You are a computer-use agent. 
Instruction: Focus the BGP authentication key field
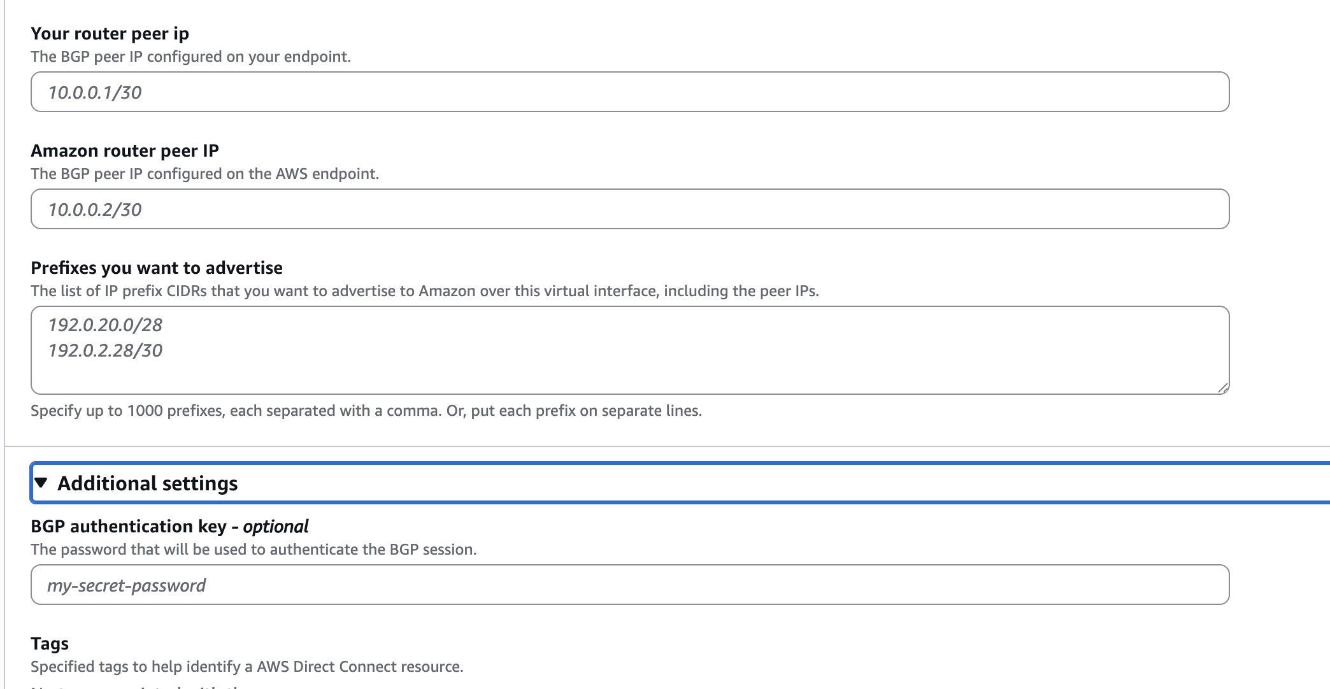coord(629,585)
